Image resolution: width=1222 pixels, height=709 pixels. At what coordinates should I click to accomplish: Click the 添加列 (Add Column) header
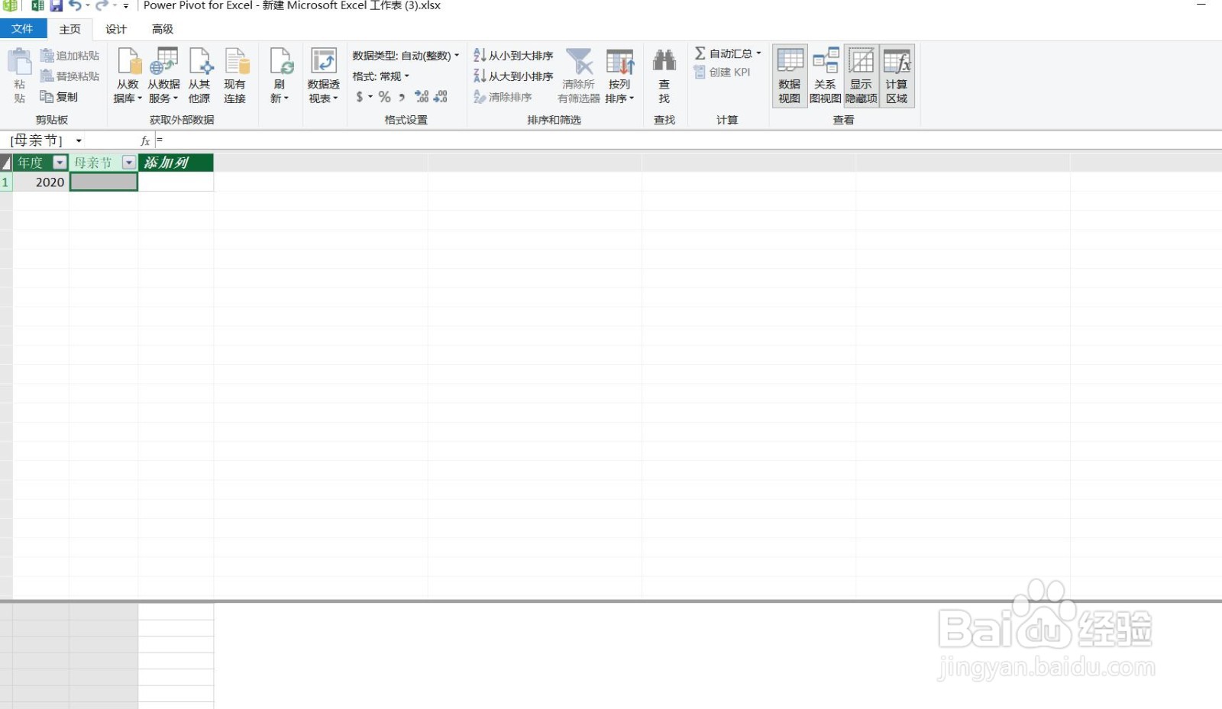click(x=176, y=163)
